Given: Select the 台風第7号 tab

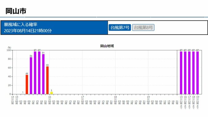Looking at the screenshot, I should click(x=120, y=28).
